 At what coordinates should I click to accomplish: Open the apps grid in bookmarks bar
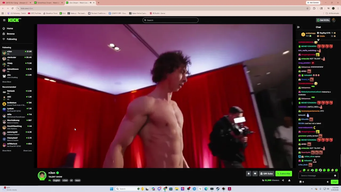pyautogui.click(x=3, y=13)
